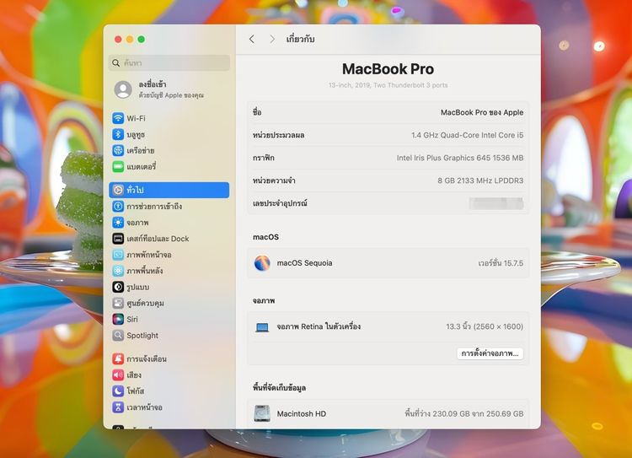The height and width of the screenshot is (458, 632).
Task: Click the sidebar search field
Action: [x=169, y=63]
